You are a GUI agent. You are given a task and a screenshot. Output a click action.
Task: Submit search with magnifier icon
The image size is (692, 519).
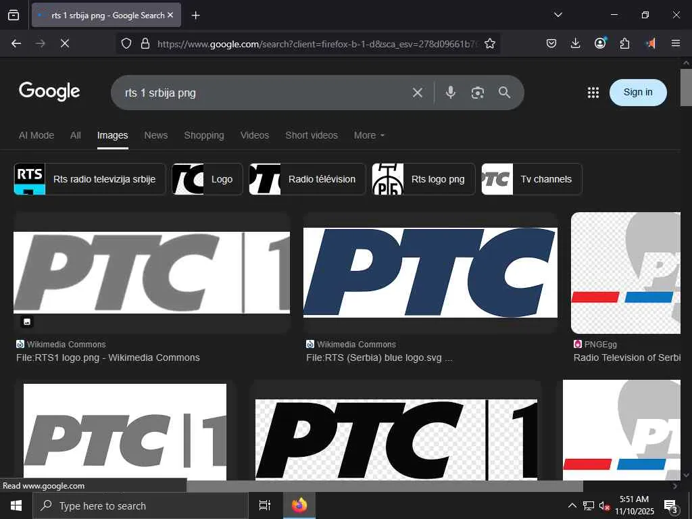click(504, 93)
